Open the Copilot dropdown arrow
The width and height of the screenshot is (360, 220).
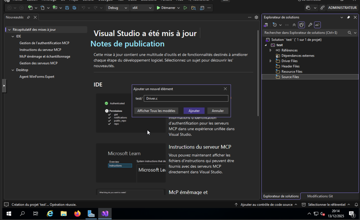pyautogui.click(x=315, y=8)
